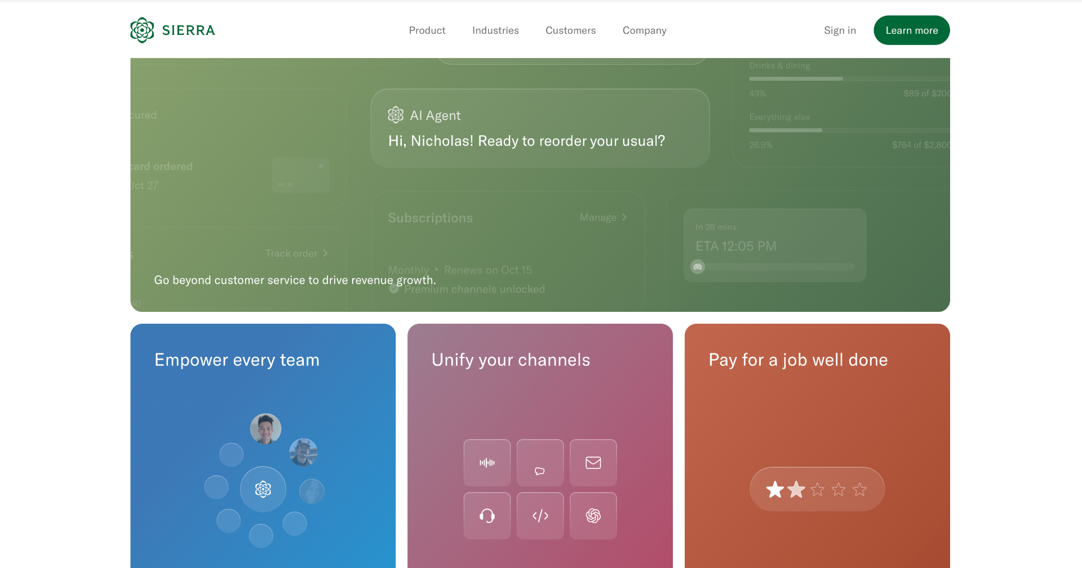
Task: Click the Sierra logo icon
Action: coord(142,30)
